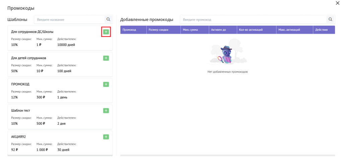Click plus icon on ПРОМОКОД template
The width and height of the screenshot is (343, 161).
[x=106, y=84]
